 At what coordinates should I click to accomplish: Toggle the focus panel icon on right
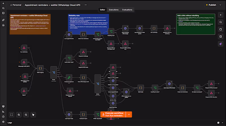pyautogui.click(x=221, y=37)
